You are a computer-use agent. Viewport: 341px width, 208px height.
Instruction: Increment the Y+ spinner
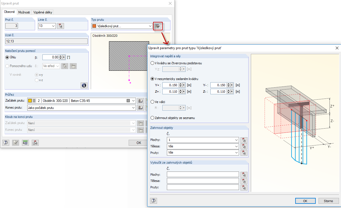[180, 84]
